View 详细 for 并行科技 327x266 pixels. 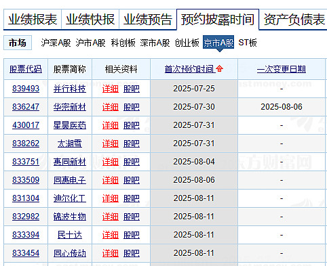111,89
